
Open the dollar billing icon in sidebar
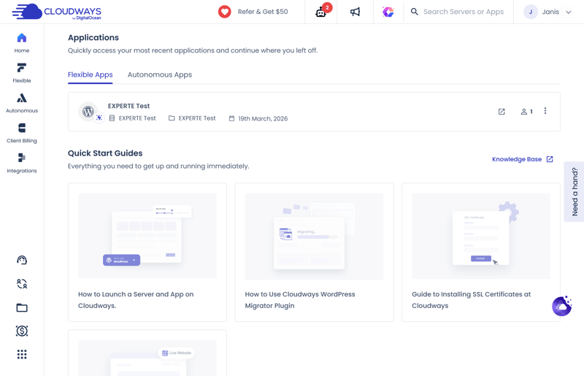[x=22, y=331]
